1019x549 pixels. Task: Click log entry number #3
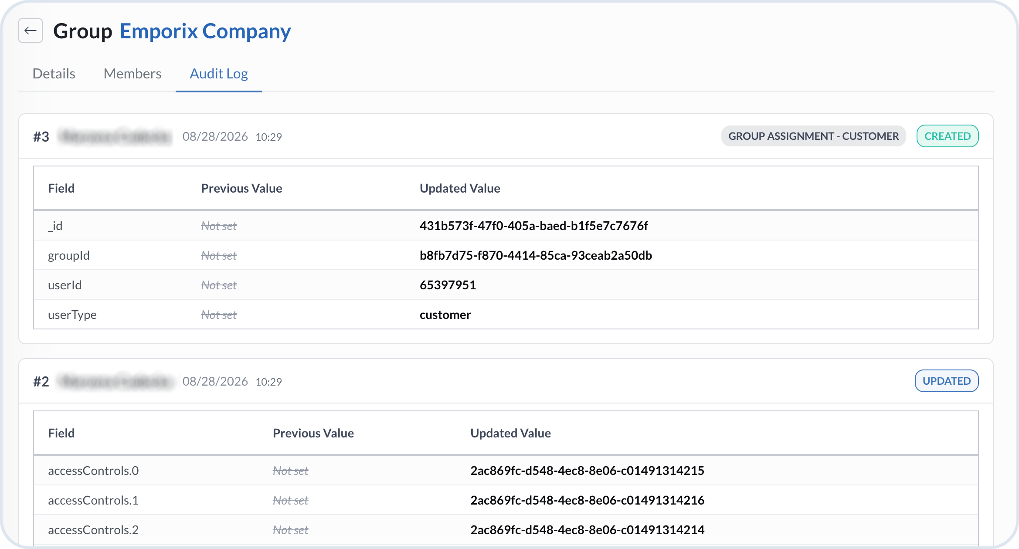click(x=41, y=137)
